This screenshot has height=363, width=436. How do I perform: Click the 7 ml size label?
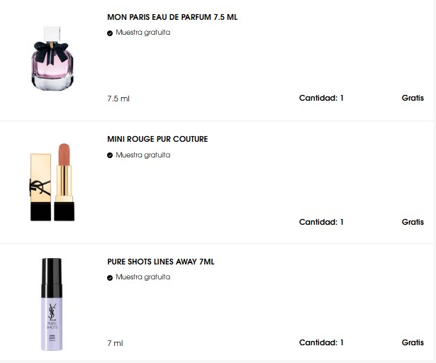pos(115,343)
